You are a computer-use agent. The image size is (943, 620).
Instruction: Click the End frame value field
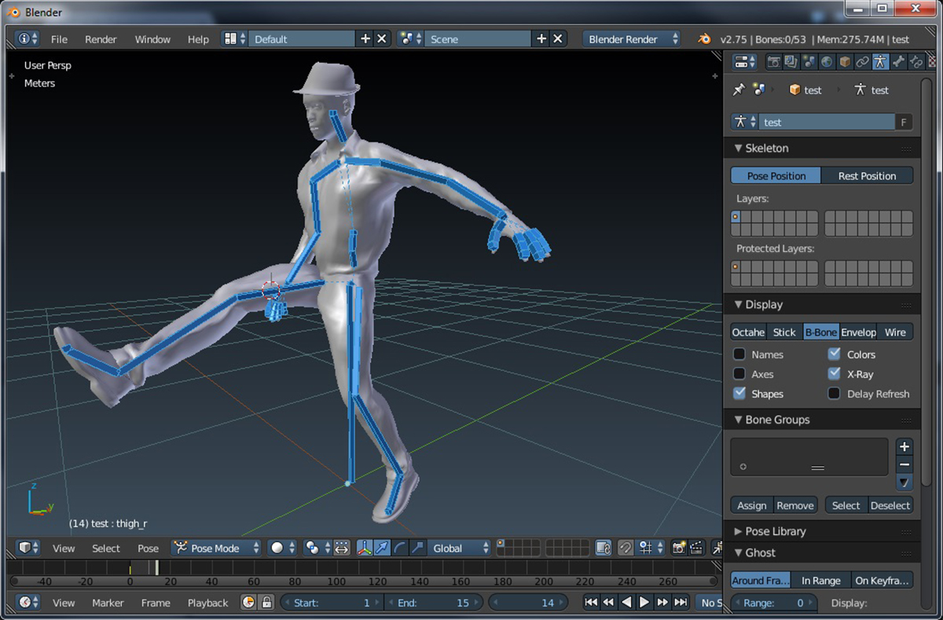coord(434,603)
